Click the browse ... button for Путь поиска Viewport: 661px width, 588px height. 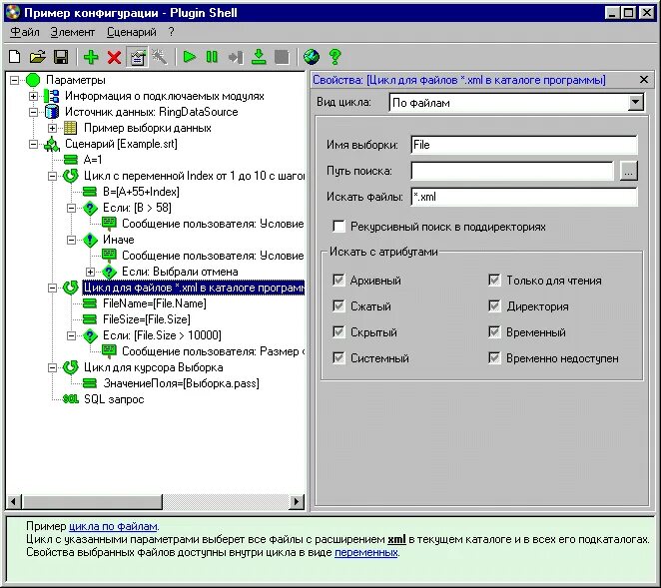coord(628,171)
